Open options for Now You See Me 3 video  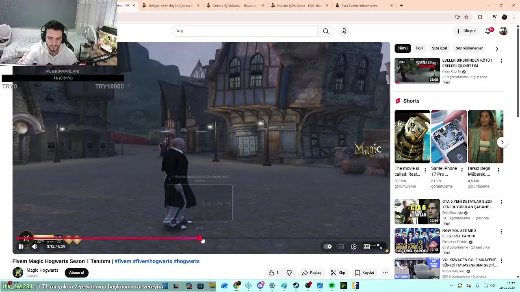tap(501, 231)
